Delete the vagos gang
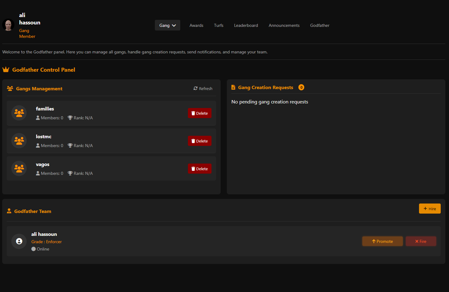Screen dimensions: 449x292 click(x=200, y=169)
